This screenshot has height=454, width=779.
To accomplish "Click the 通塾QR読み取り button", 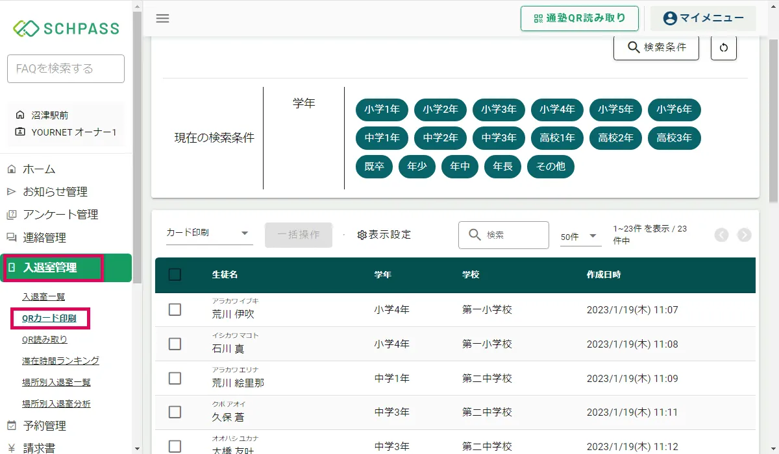I will point(580,18).
